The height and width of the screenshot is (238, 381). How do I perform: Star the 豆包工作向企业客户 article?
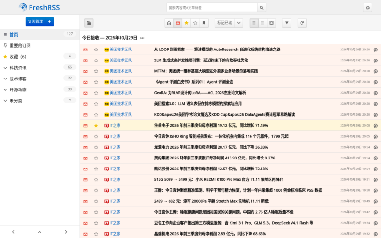(x=96, y=223)
